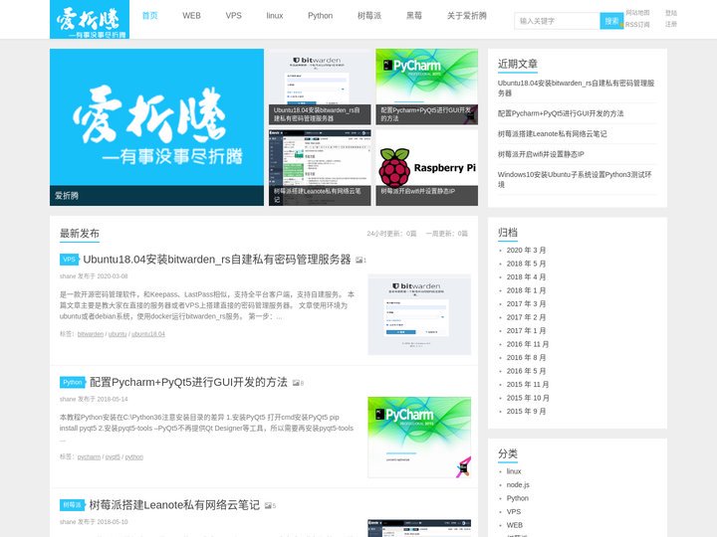Open the linux category in 分类 list
The height and width of the screenshot is (537, 717).
[514, 471]
